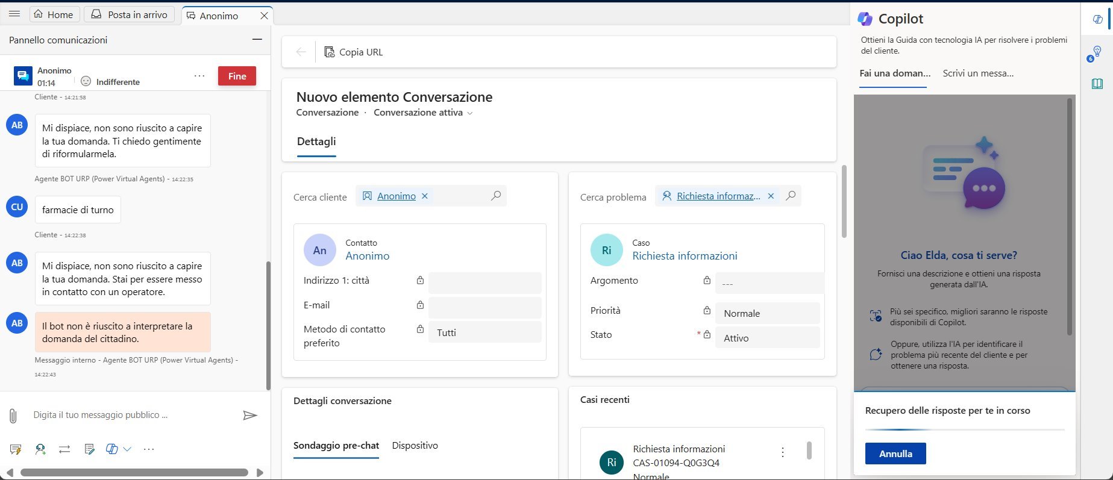This screenshot has height=480, width=1113.
Task: Click the lock icon beside Priorità
Action: [x=707, y=310]
